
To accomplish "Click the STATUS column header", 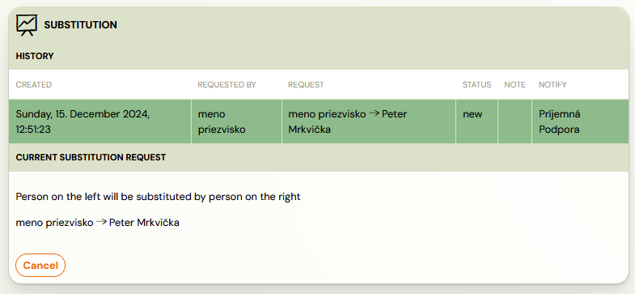I will click(476, 85).
